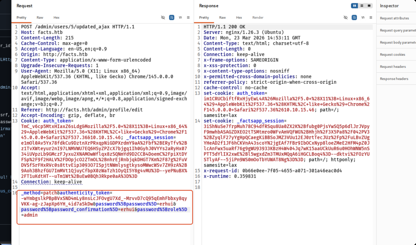Select combined single-panel layout view
The height and width of the screenshot is (245, 416).
[368, 6]
